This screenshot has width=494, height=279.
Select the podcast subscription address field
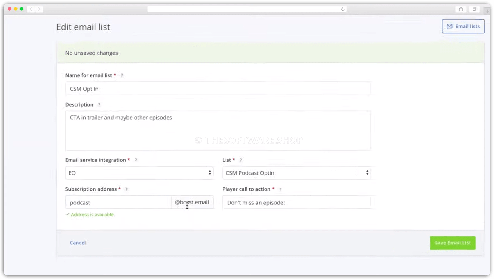tap(118, 202)
